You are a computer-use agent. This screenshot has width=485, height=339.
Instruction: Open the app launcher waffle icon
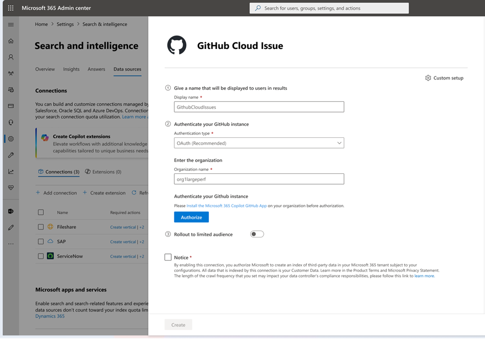[x=11, y=8]
